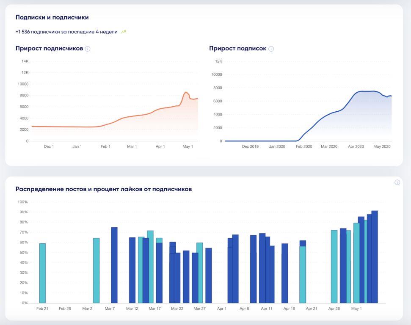Click the Jan 1 axis label
The height and width of the screenshot is (325, 411).
coord(77,146)
